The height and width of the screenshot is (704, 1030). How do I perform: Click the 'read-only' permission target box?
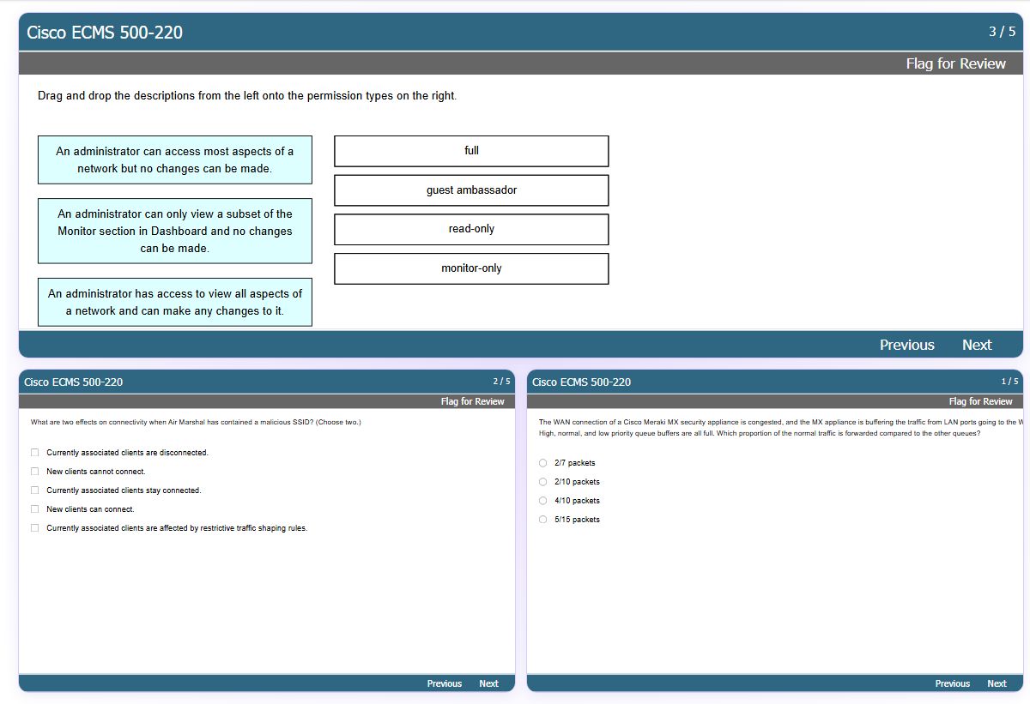click(471, 229)
